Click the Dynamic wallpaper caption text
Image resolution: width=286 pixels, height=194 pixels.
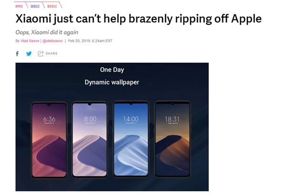pyautogui.click(x=112, y=82)
